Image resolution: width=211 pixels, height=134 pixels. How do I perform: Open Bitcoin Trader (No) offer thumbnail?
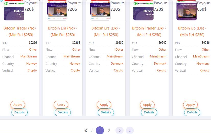(14, 10)
